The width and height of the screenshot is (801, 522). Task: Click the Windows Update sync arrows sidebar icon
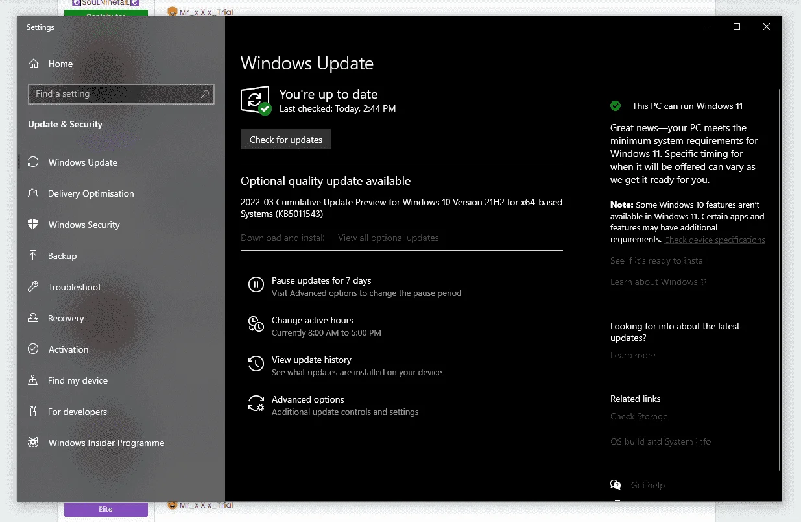click(33, 162)
